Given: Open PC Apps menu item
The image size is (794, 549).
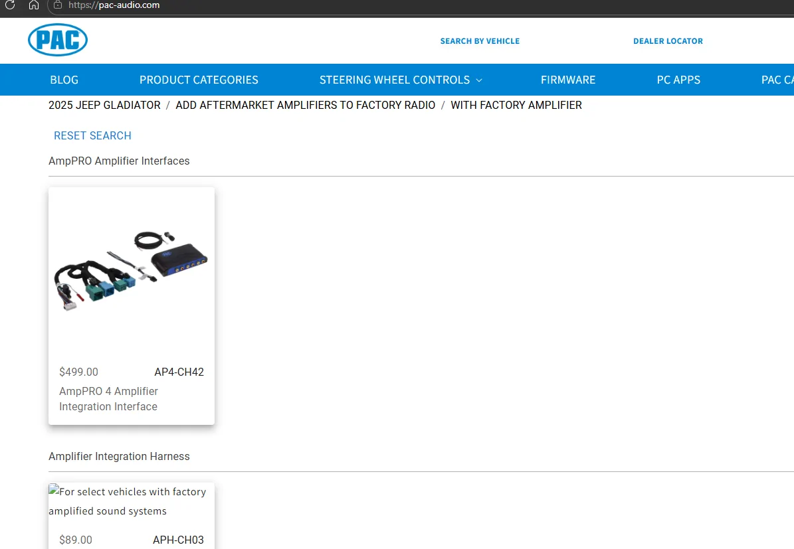Looking at the screenshot, I should point(678,80).
